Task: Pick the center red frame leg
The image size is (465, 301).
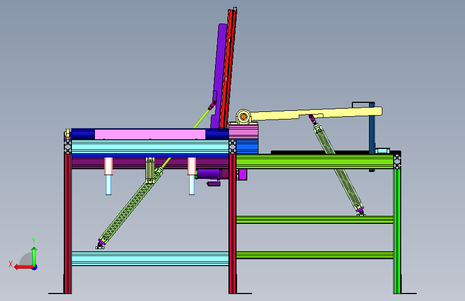Action: 233,224
